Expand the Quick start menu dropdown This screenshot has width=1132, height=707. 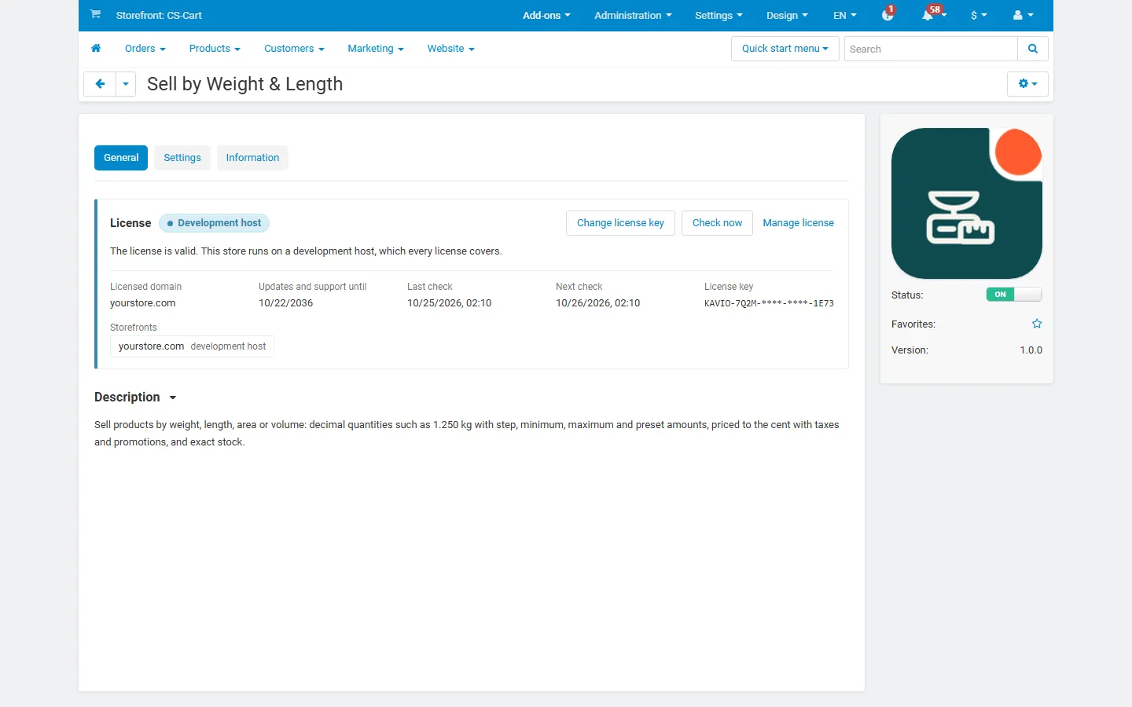tap(785, 49)
